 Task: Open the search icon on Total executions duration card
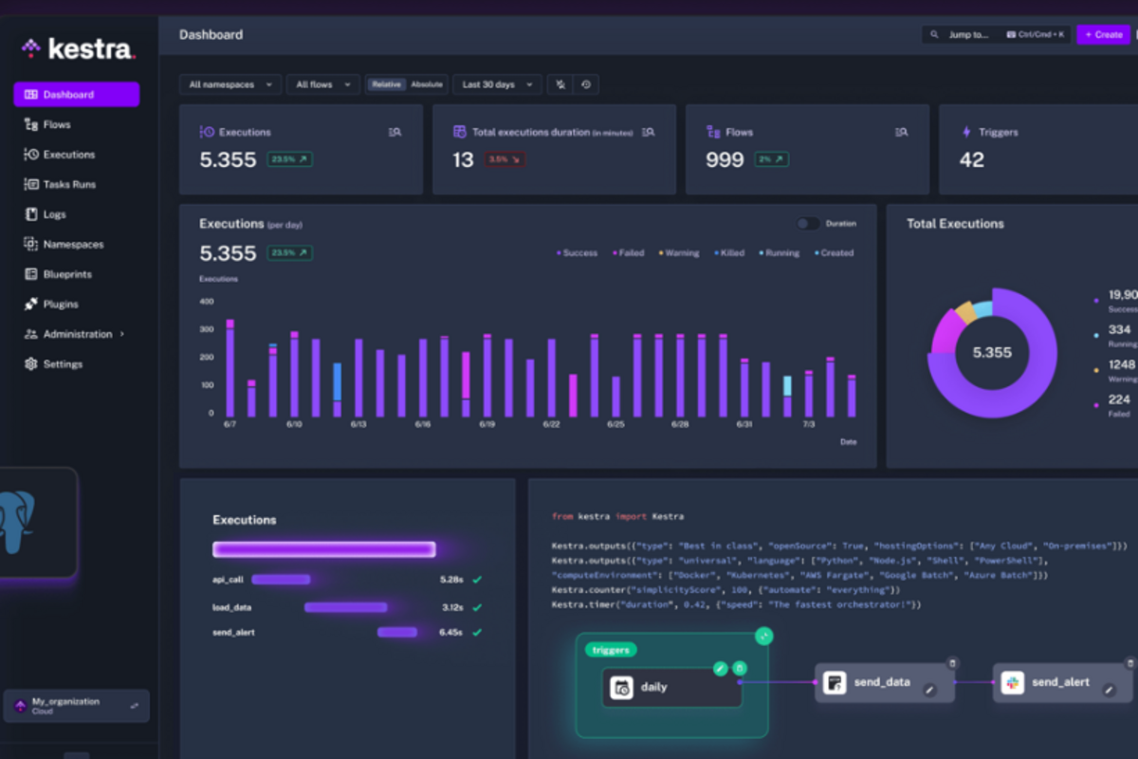[x=649, y=132]
